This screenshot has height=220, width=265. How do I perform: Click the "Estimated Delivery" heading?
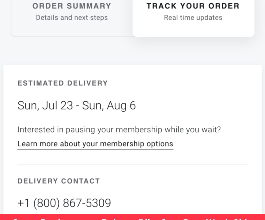[x=63, y=83]
